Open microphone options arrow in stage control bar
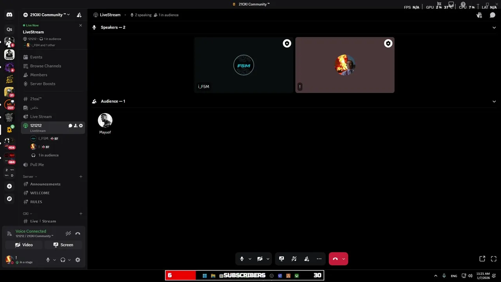Screen dimensions: 501x282 click(250, 259)
